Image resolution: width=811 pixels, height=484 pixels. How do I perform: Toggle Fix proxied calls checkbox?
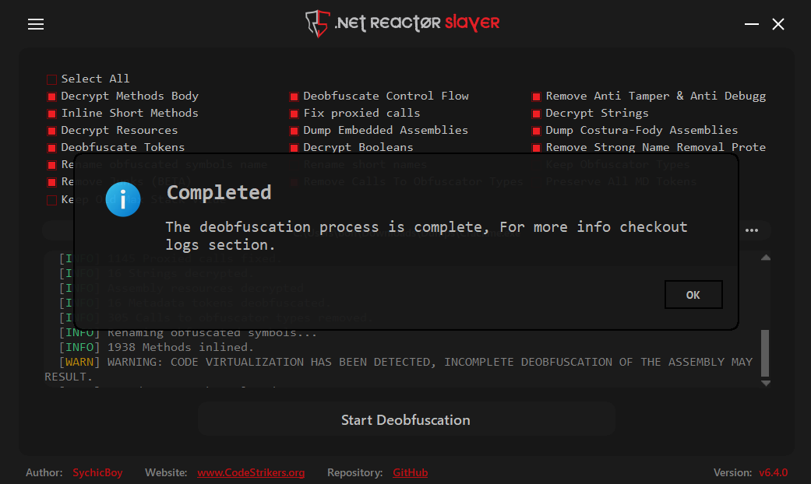(294, 114)
